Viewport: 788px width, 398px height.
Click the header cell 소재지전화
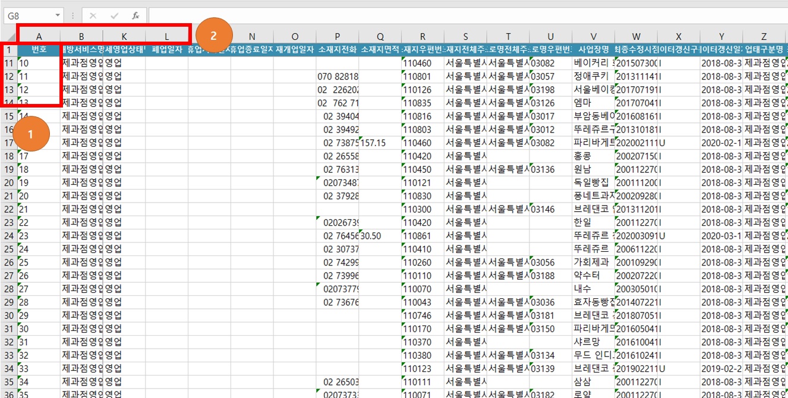338,50
